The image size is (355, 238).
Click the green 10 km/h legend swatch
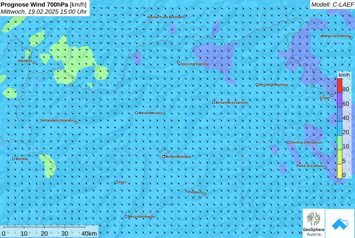pos(340,143)
